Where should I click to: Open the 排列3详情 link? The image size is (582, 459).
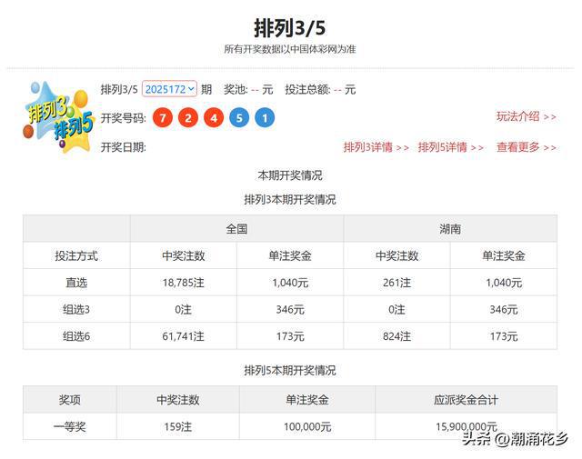376,147
